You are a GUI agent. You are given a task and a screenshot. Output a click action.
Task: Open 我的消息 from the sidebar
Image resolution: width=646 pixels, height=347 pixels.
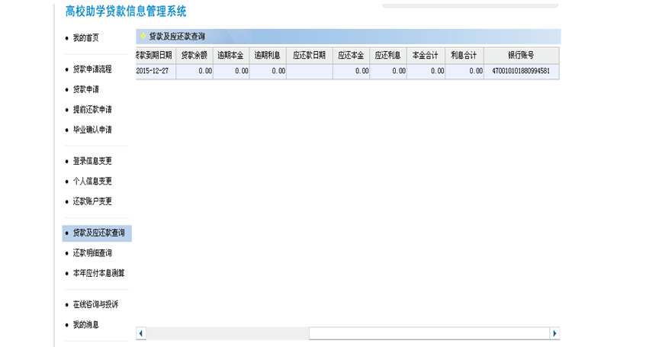click(85, 325)
